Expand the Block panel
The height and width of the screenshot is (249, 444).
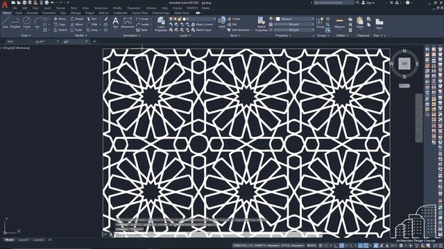[235, 35]
